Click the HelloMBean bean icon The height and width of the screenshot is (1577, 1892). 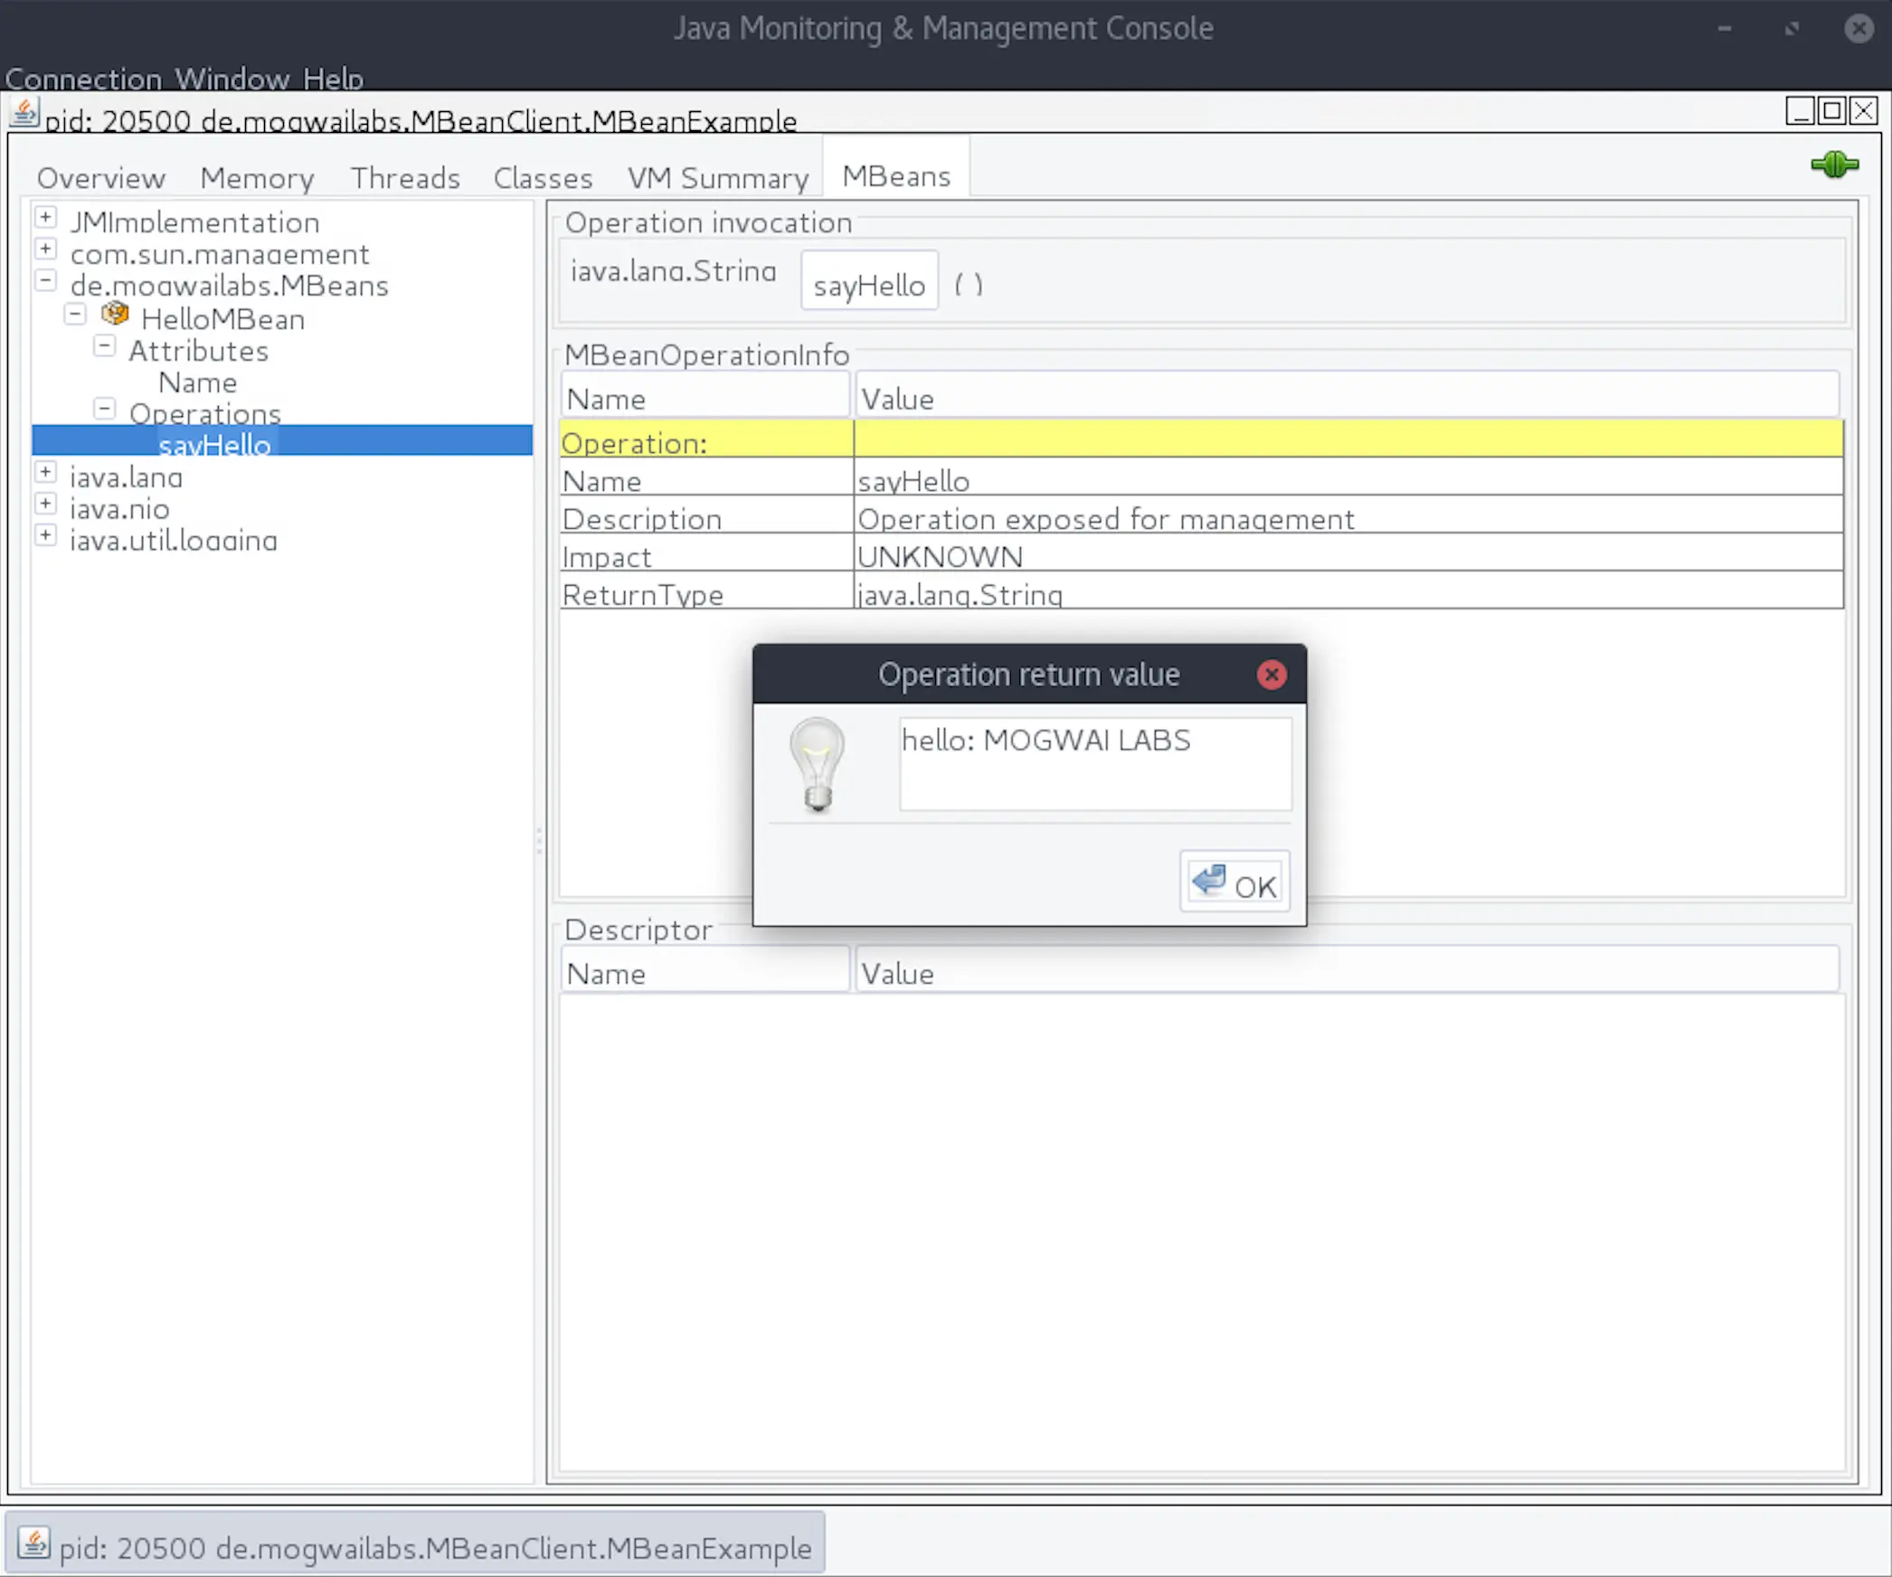click(115, 314)
